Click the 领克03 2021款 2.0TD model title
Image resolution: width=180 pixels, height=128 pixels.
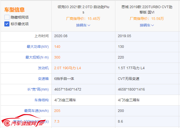pyautogui.click(x=83, y=9)
